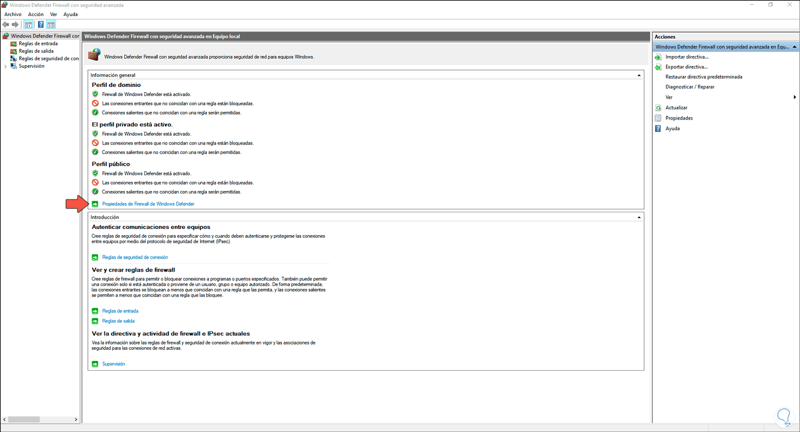Image resolution: width=800 pixels, height=432 pixels.
Task: Click "Autenticar comunicaciones entre equipos" heading
Action: click(151, 227)
